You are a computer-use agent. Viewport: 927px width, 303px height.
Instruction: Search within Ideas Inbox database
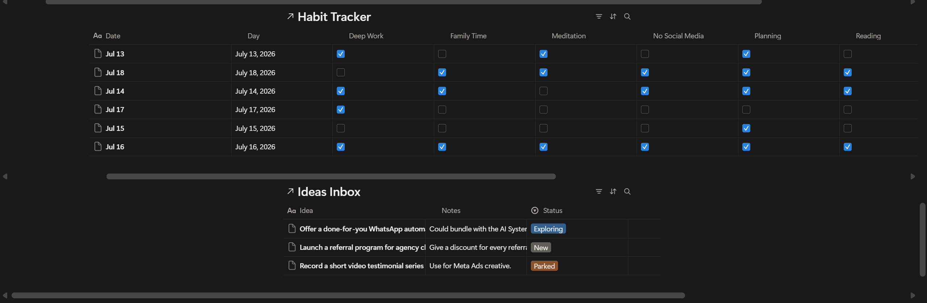[627, 191]
